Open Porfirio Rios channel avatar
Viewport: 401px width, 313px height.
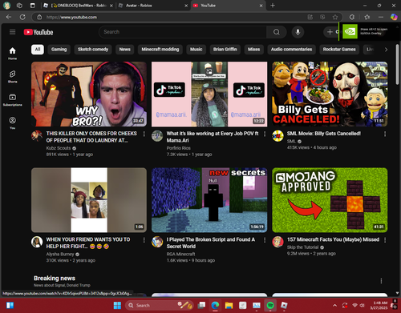157,136
